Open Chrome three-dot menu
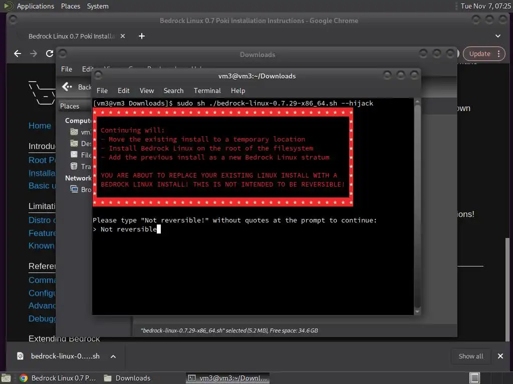The height and width of the screenshot is (384, 513). (x=498, y=53)
